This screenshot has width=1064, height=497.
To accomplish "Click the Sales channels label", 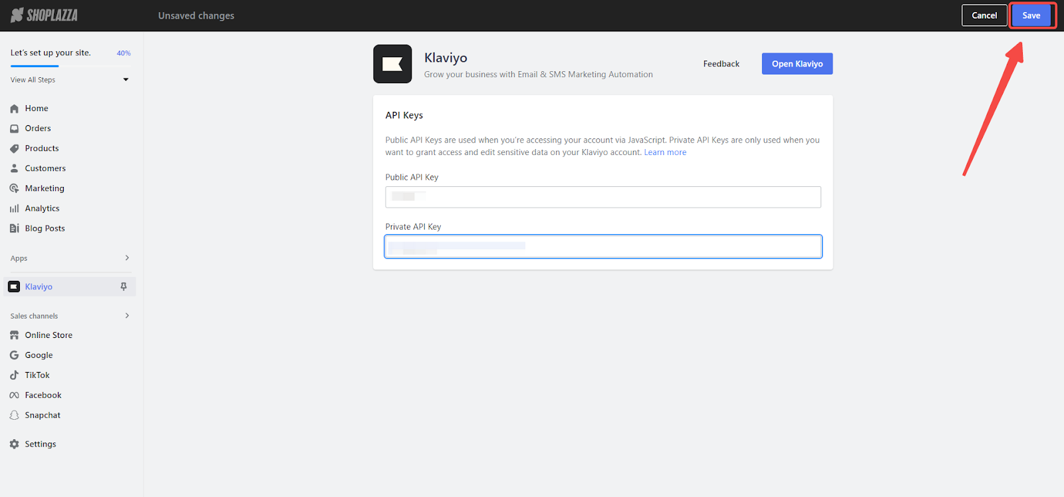I will (x=34, y=316).
